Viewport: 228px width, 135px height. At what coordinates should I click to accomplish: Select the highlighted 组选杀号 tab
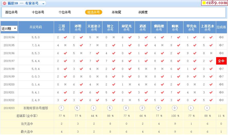pos(94,12)
